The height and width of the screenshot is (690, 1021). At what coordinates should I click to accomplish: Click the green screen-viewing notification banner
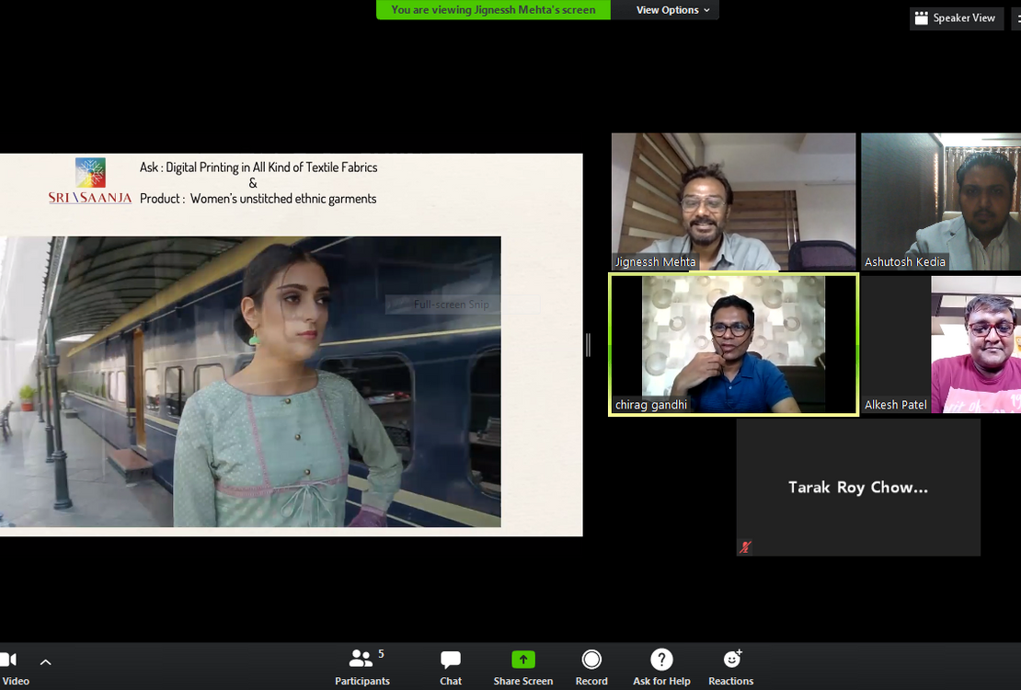pyautogui.click(x=493, y=10)
